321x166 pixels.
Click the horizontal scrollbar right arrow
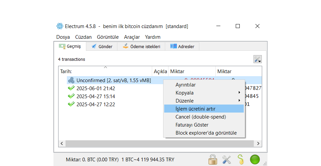click(258, 143)
